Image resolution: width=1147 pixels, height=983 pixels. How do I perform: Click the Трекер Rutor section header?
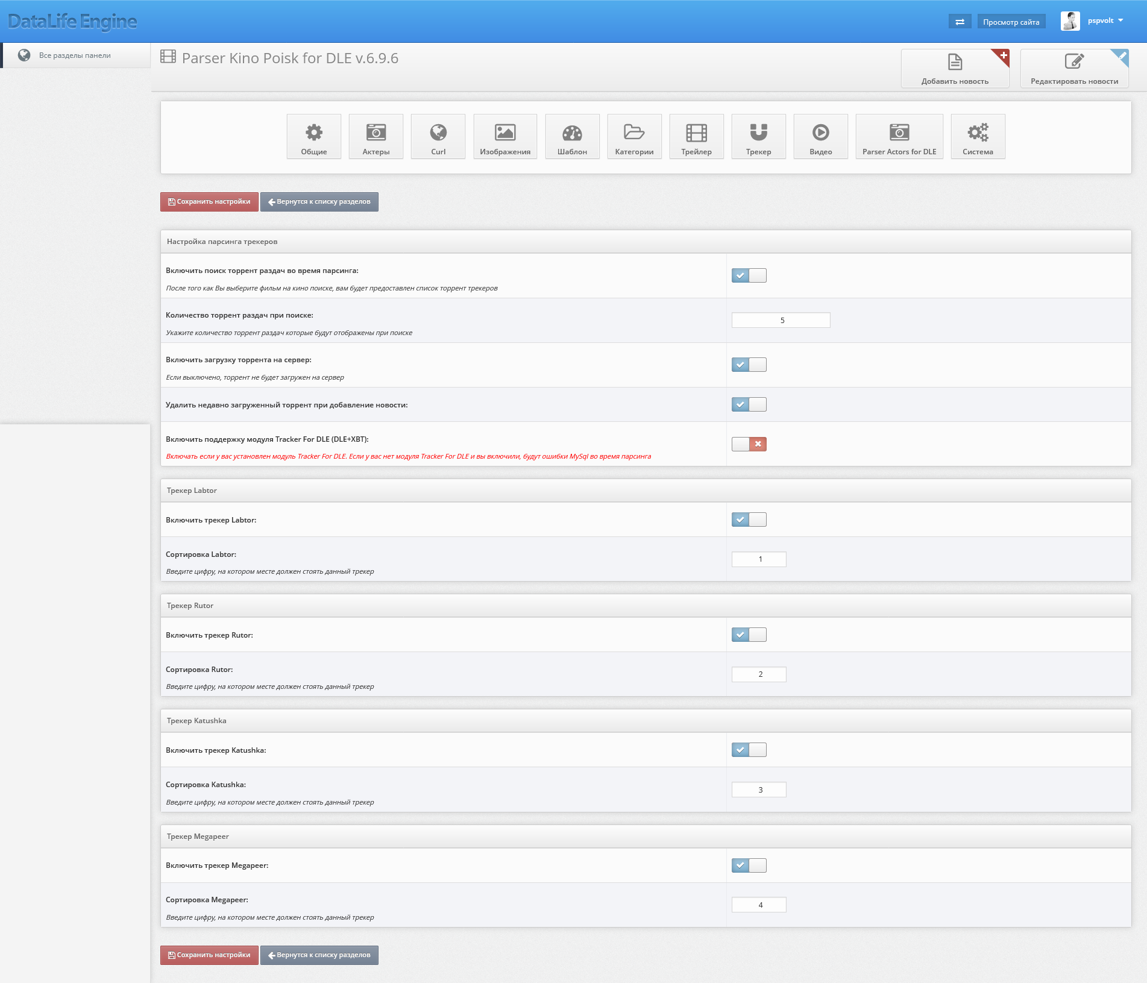coord(646,606)
